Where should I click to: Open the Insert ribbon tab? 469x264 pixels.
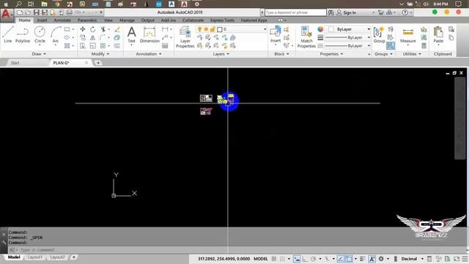(x=42, y=20)
